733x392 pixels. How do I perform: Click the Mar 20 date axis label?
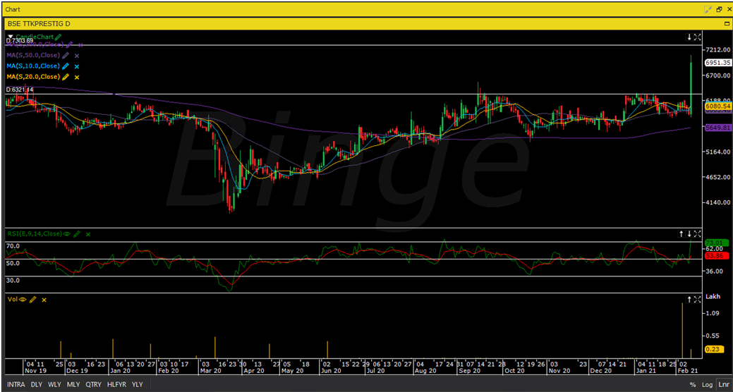coord(210,371)
